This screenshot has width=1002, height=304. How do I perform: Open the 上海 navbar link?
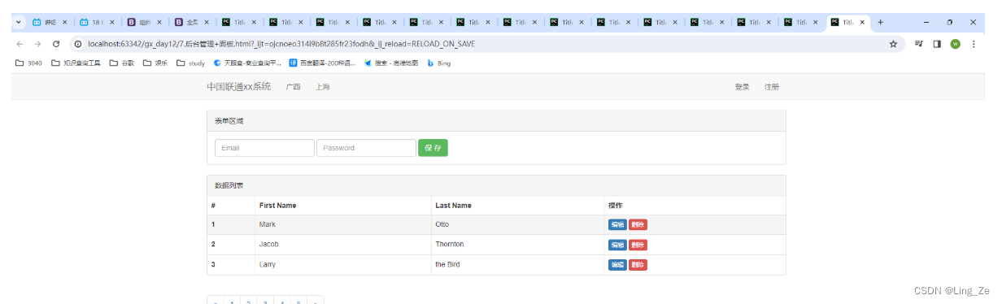coord(323,87)
